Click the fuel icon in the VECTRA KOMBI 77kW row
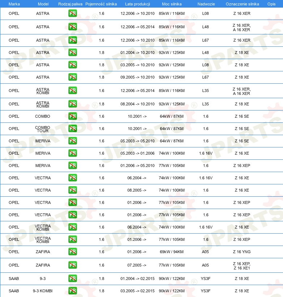This screenshot has width=283, height=297. pyautogui.click(x=72, y=239)
